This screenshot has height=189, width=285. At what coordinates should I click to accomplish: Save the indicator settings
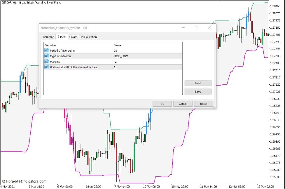[198, 91]
